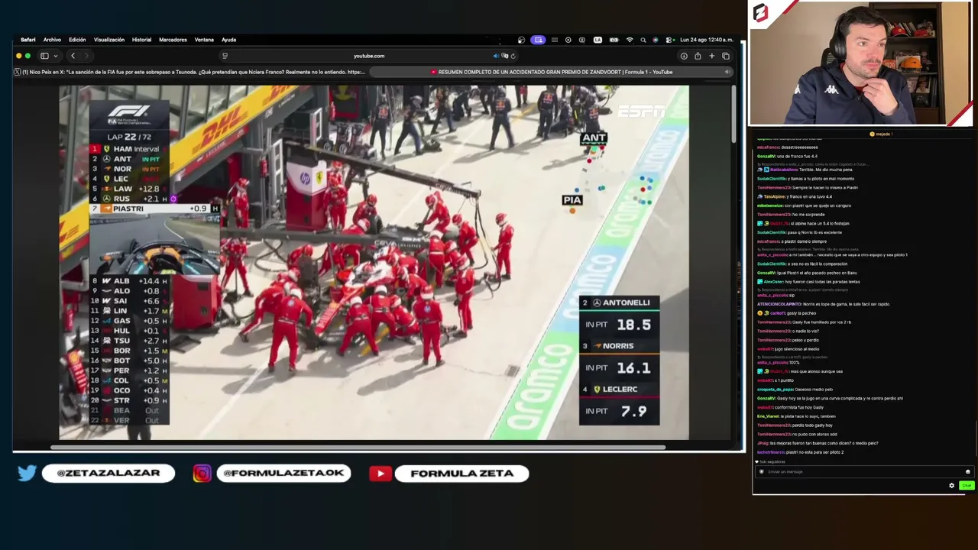Go forward with the Safari forward arrow
This screenshot has height=550, width=978.
pyautogui.click(x=86, y=56)
